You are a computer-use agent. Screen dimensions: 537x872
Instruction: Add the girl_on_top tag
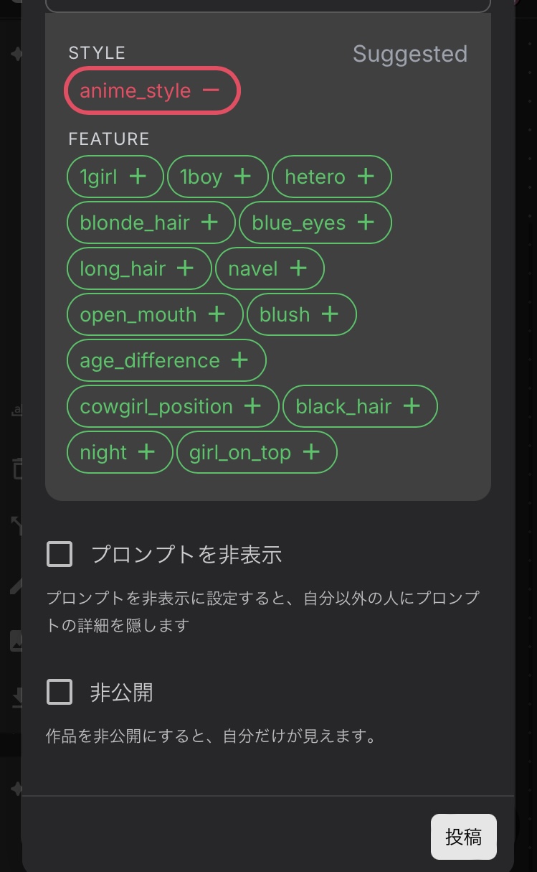coord(311,452)
